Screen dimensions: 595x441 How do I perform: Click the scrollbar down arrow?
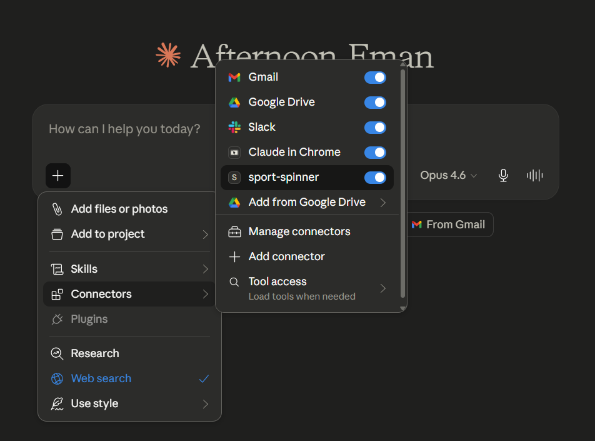[x=402, y=308]
